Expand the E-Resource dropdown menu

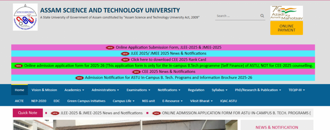(172, 101)
